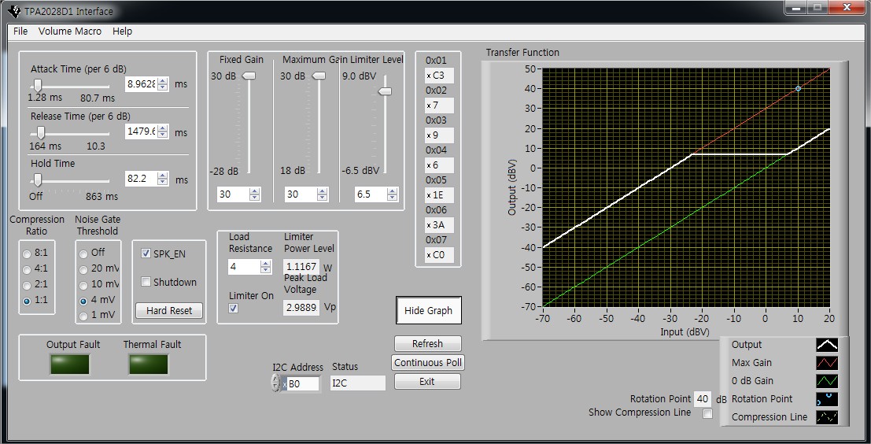The image size is (871, 444).
Task: Enable Show Compression Line checkbox
Action: (x=707, y=413)
